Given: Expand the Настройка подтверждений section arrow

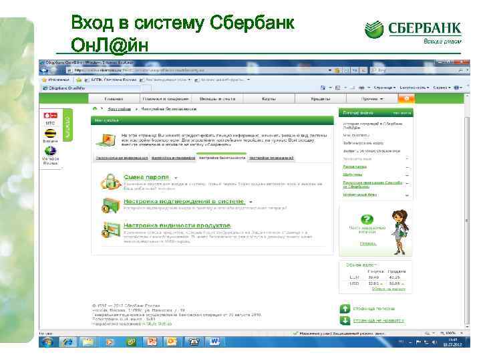Looking at the screenshot, I should pyautogui.click(x=251, y=202).
